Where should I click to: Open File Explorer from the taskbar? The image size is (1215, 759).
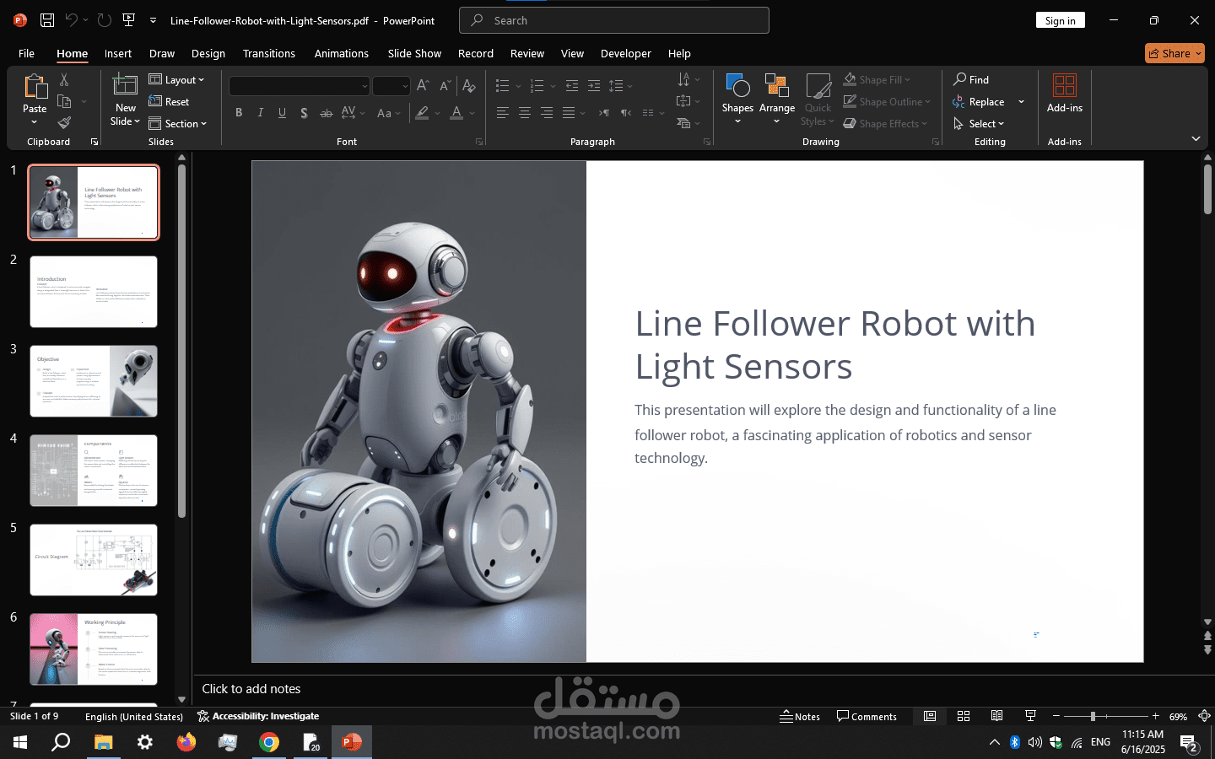103,742
